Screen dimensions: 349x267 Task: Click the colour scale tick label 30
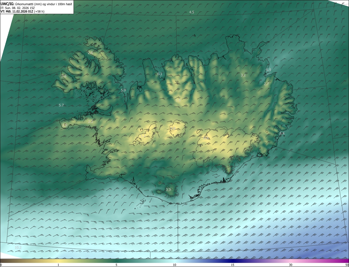291,265
